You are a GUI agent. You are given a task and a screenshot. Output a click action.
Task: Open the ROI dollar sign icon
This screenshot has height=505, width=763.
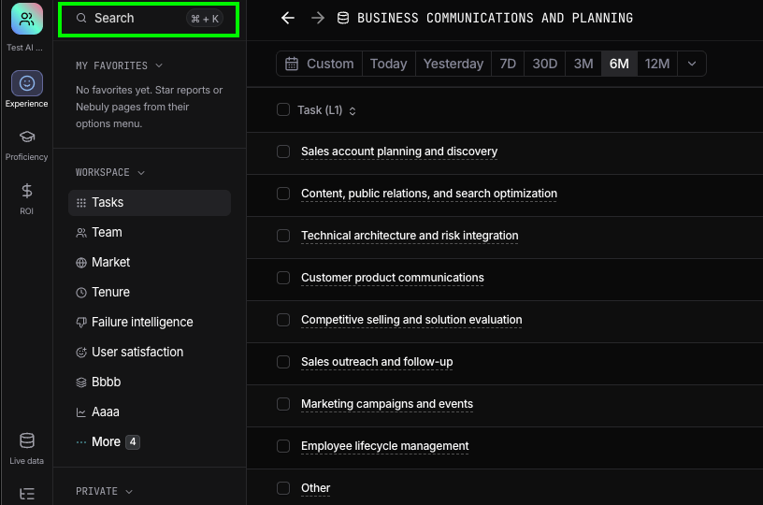point(27,191)
